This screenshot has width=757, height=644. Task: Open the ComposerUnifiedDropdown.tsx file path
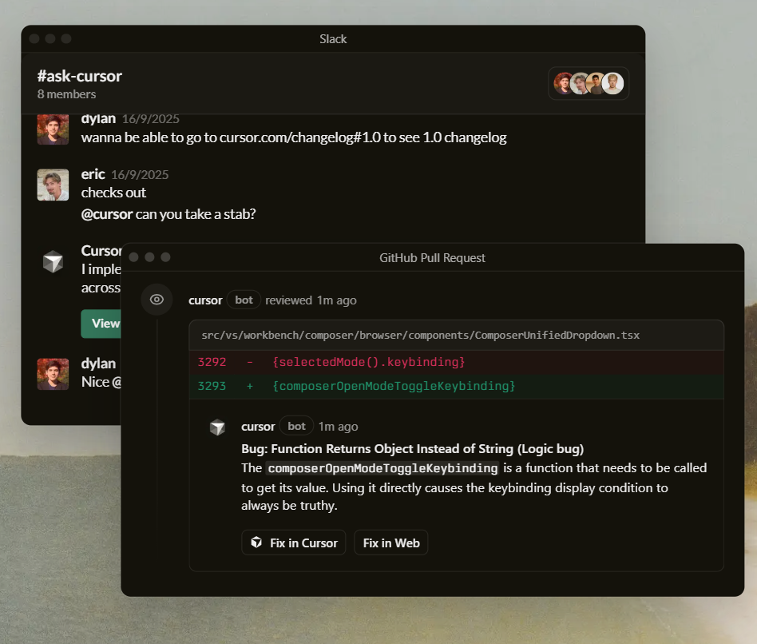click(420, 335)
